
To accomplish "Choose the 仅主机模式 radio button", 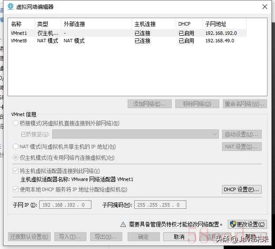I will coord(16,158).
